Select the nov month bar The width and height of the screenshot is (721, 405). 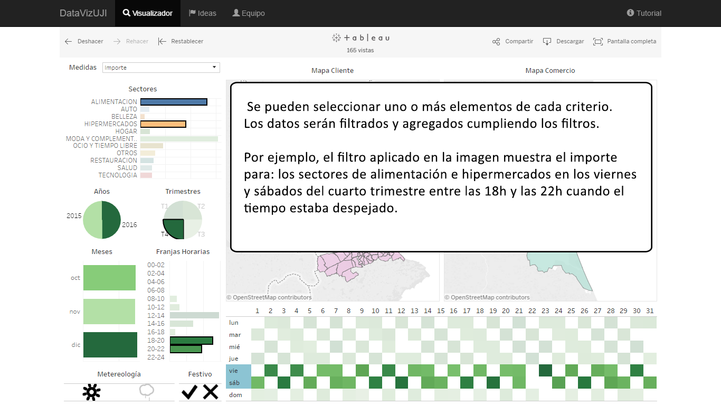click(109, 312)
